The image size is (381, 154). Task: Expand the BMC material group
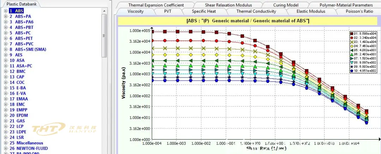point(6,72)
